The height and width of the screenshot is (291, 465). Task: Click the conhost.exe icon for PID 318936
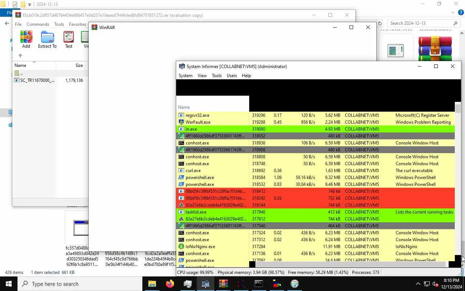(x=181, y=143)
